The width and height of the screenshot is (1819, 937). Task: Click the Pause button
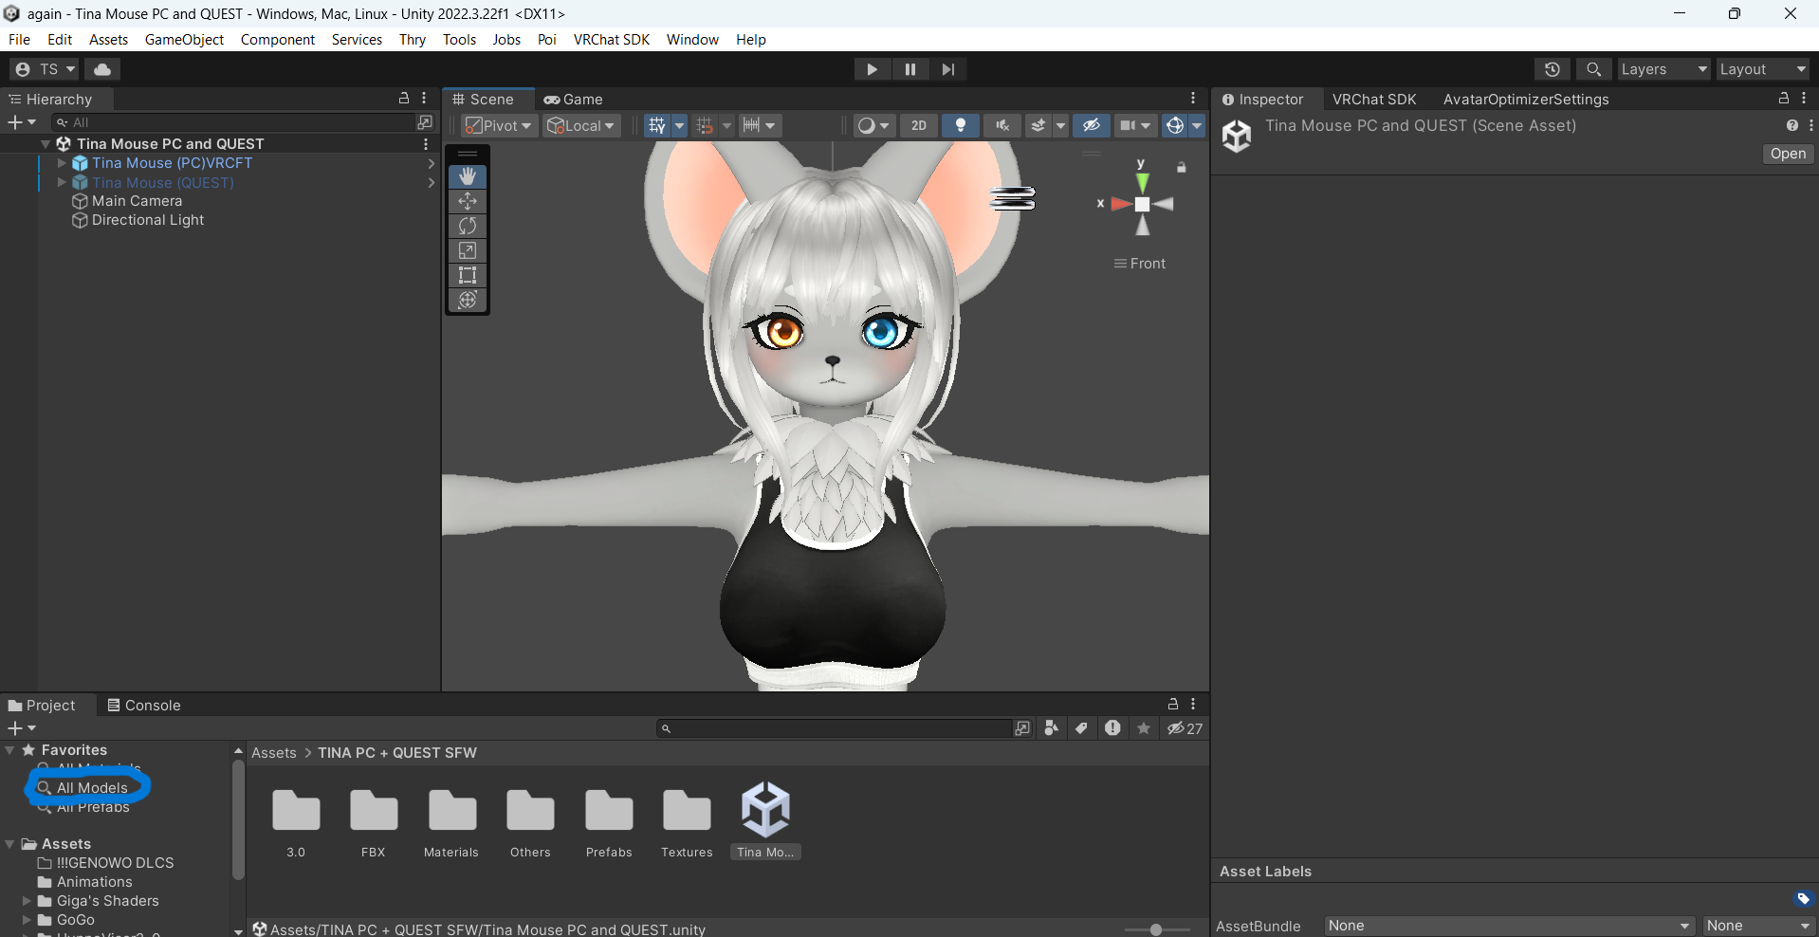click(x=910, y=69)
